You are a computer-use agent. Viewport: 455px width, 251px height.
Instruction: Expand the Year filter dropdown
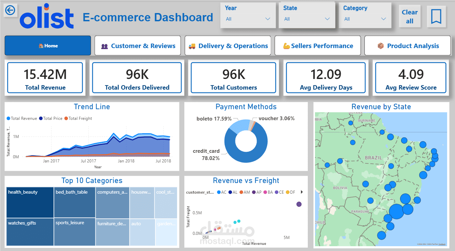pyautogui.click(x=248, y=19)
